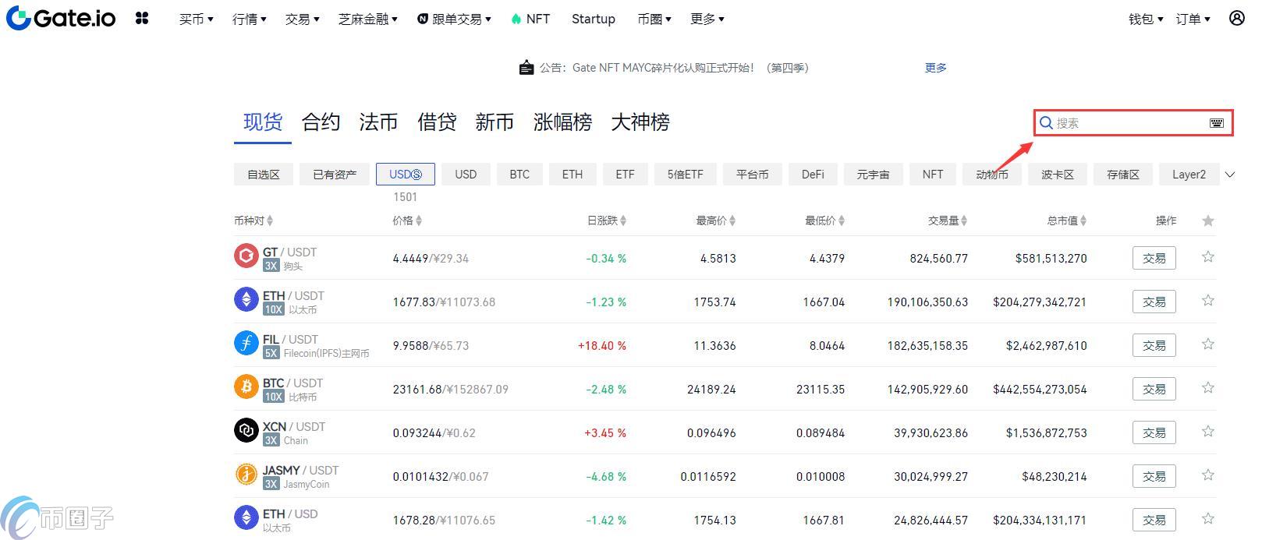This screenshot has height=540, width=1262.
Task: Toggle favorite star for FIL/USDT row
Action: click(x=1207, y=344)
